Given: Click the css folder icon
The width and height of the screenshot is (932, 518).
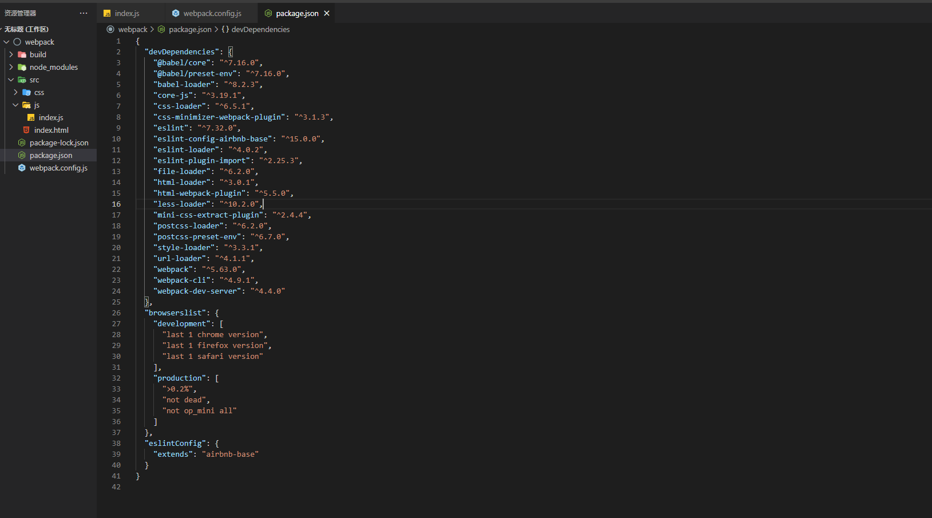Looking at the screenshot, I should 26,92.
